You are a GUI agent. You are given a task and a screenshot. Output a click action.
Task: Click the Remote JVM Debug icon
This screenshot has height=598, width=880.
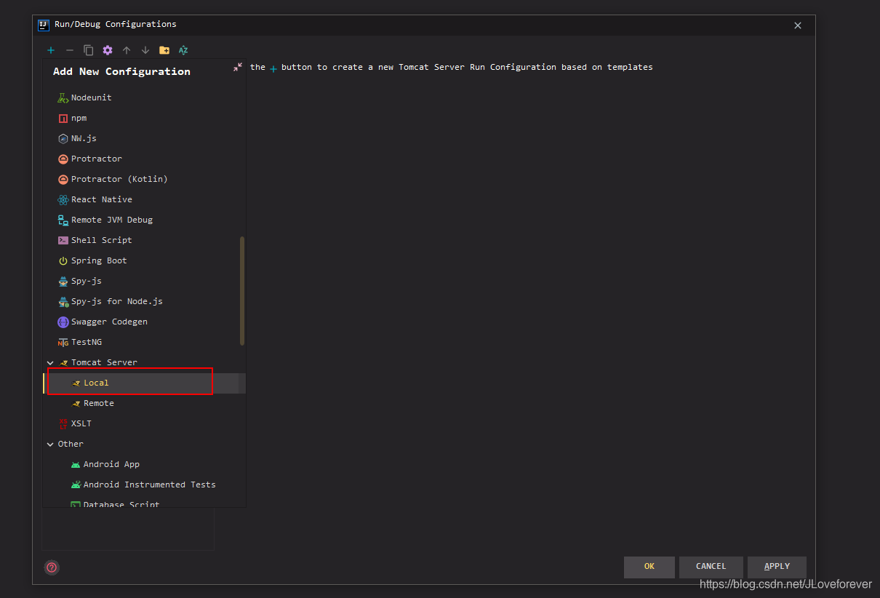pyautogui.click(x=63, y=220)
